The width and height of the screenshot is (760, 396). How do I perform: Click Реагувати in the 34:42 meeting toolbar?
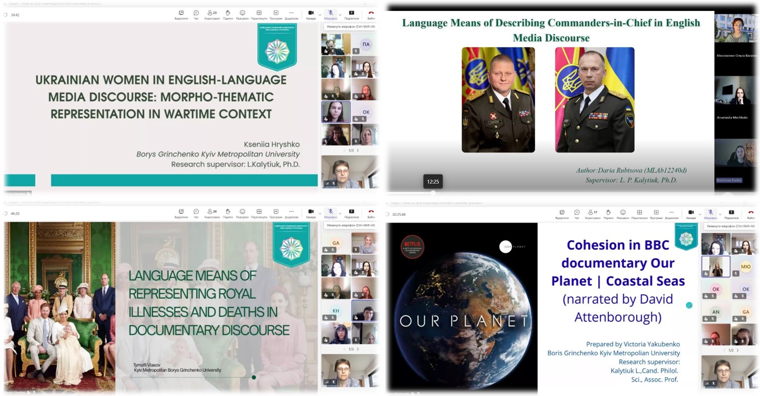[242, 15]
